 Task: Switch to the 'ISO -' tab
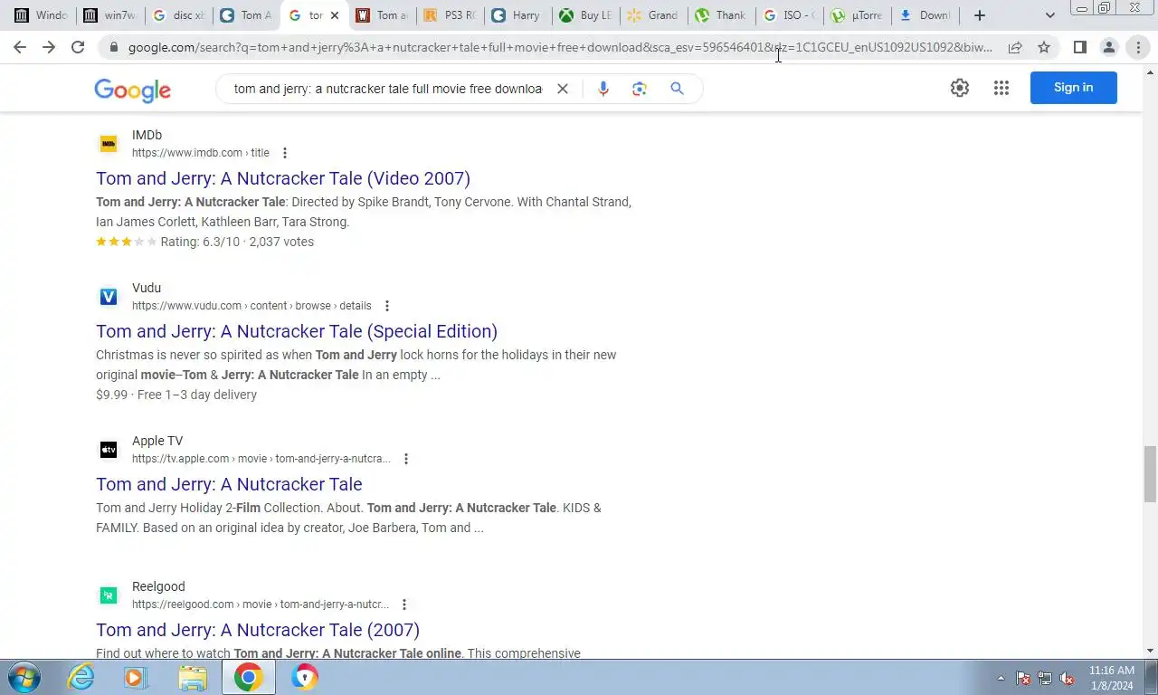tap(789, 15)
